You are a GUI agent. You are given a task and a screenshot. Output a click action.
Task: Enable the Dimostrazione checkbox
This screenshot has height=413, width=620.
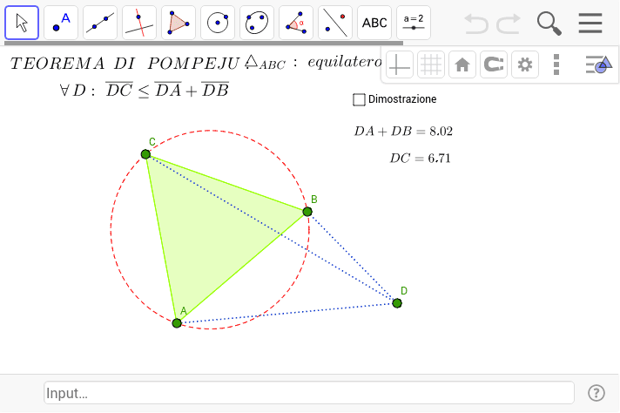(x=359, y=99)
